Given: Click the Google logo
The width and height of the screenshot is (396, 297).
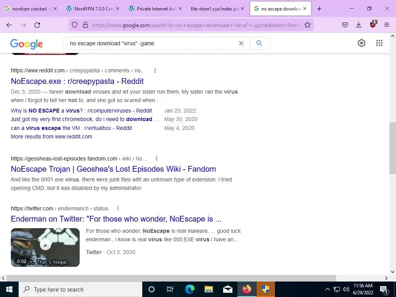Looking at the screenshot, I should [27, 44].
